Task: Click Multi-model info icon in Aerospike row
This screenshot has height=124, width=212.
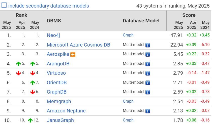Action: [x=148, y=54]
